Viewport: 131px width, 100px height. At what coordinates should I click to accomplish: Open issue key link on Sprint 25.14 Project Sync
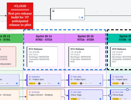point(35,77)
